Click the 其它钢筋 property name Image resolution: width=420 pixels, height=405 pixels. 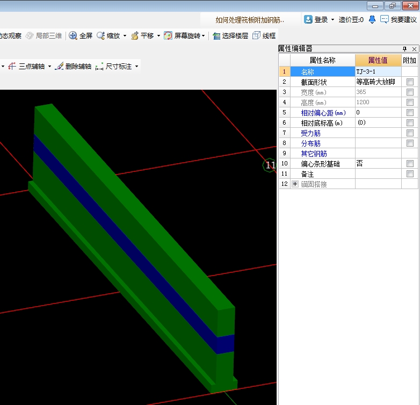(314, 154)
